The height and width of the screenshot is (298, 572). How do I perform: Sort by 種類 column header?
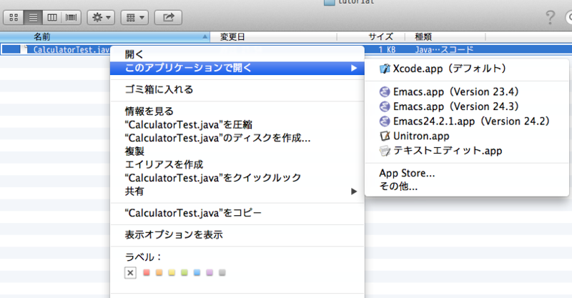coord(445,37)
